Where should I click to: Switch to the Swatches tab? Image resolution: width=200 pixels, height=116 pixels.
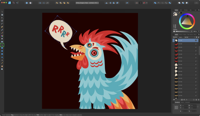(181, 10)
